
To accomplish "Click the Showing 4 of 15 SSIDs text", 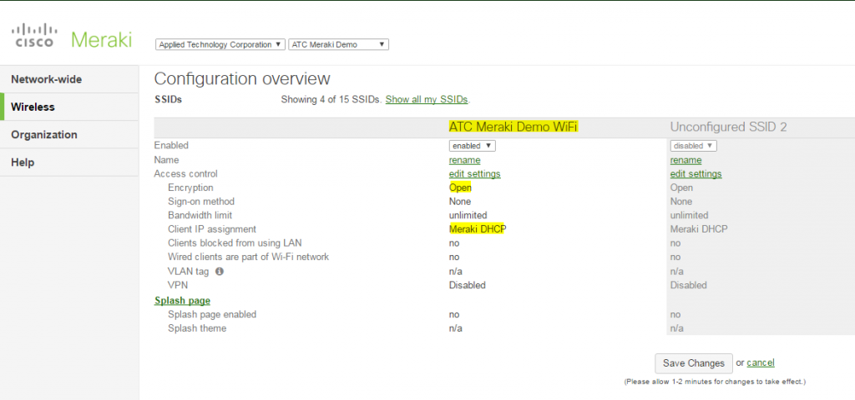I will 331,100.
